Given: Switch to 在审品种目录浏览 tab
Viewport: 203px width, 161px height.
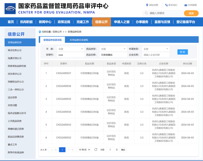Looking at the screenshot, I should 79,40.
